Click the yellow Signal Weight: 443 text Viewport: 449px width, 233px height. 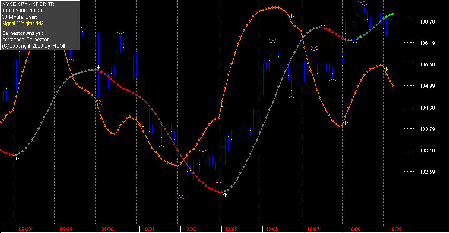(x=23, y=24)
